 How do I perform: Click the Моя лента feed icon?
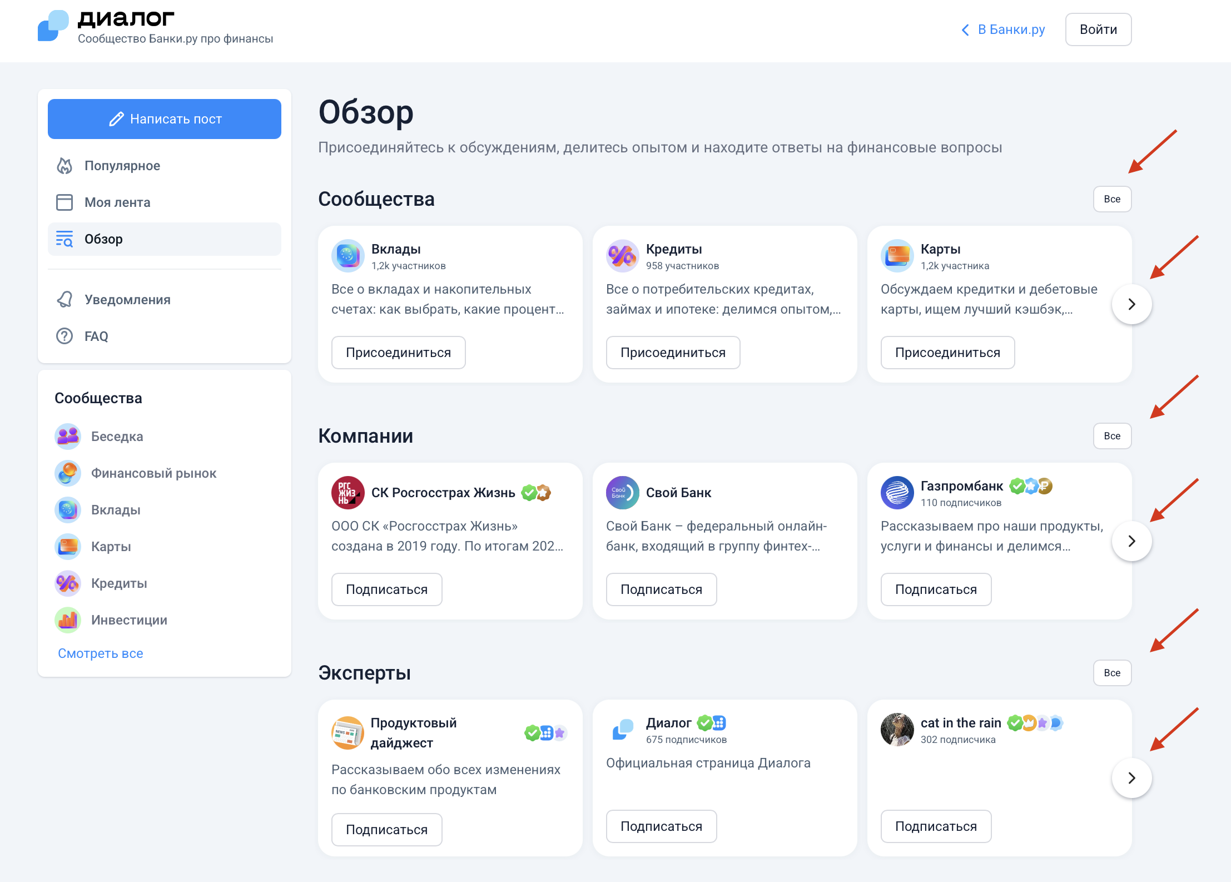[x=64, y=202]
